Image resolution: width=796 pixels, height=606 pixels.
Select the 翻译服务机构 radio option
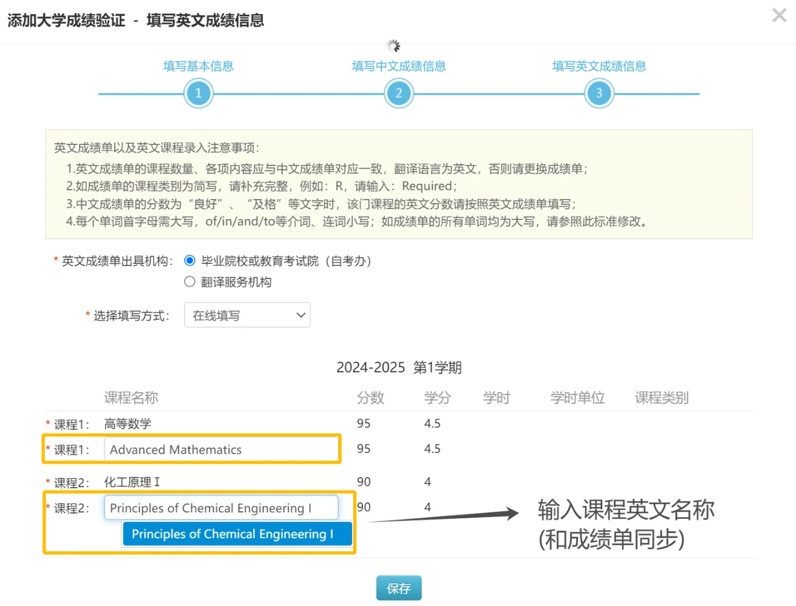tap(190, 282)
